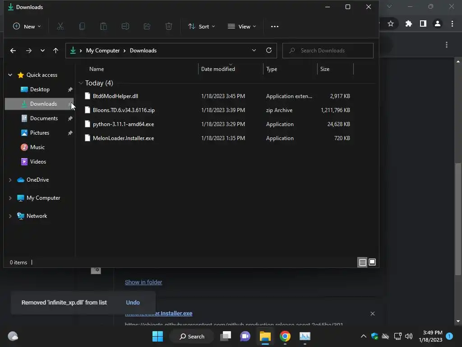Click the Search Downloads input box
The image size is (462, 347).
pos(328,51)
